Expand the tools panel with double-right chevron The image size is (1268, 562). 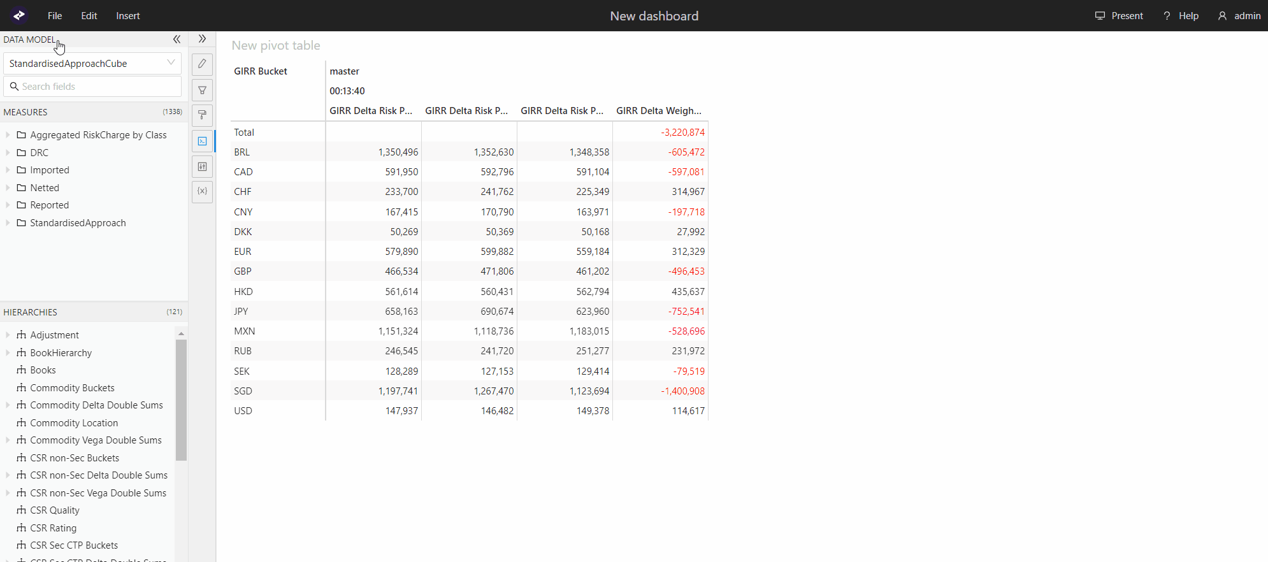[202, 39]
